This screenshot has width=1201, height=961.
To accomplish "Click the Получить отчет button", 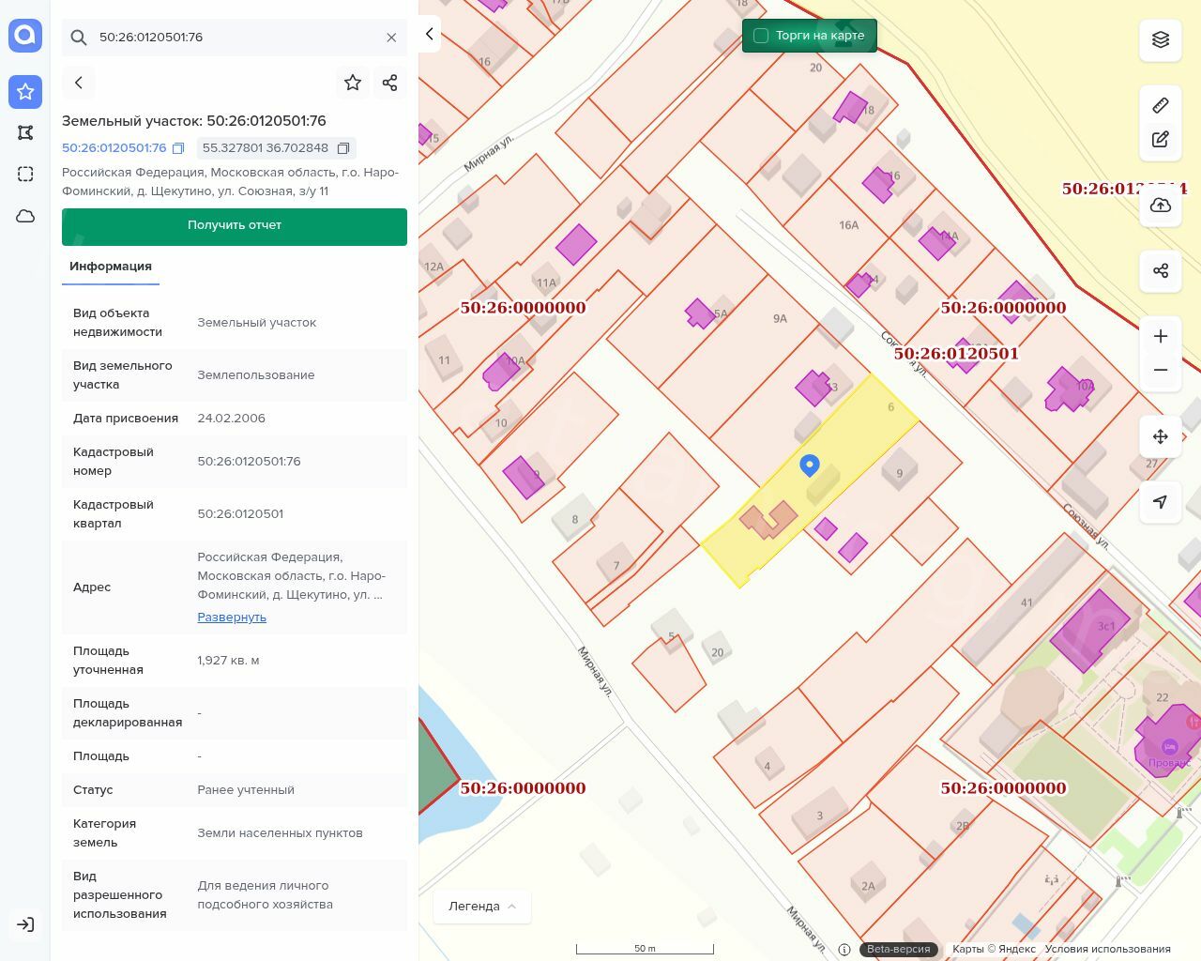I will click(235, 226).
